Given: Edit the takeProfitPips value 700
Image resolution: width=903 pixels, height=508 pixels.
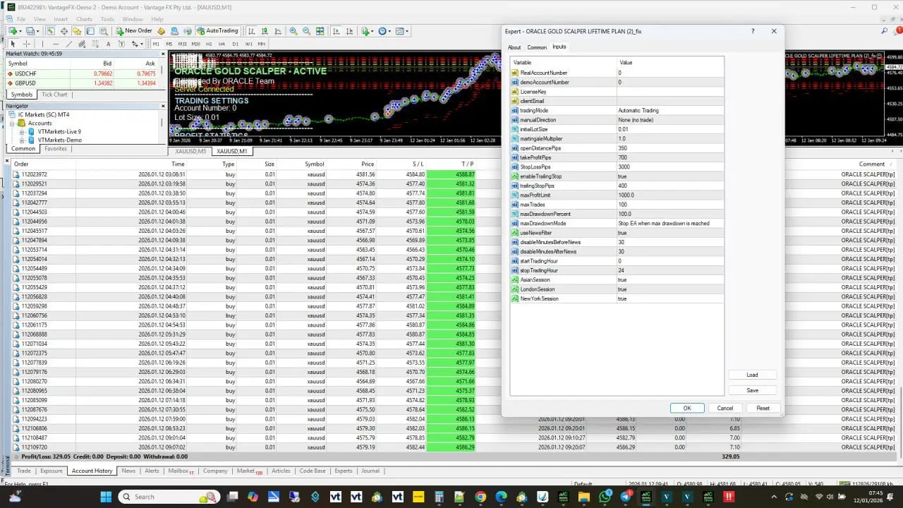Looking at the screenshot, I should tap(669, 157).
